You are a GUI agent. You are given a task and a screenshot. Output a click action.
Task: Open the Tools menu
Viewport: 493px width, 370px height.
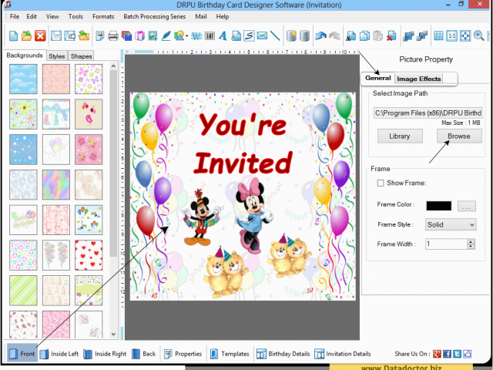pos(75,16)
